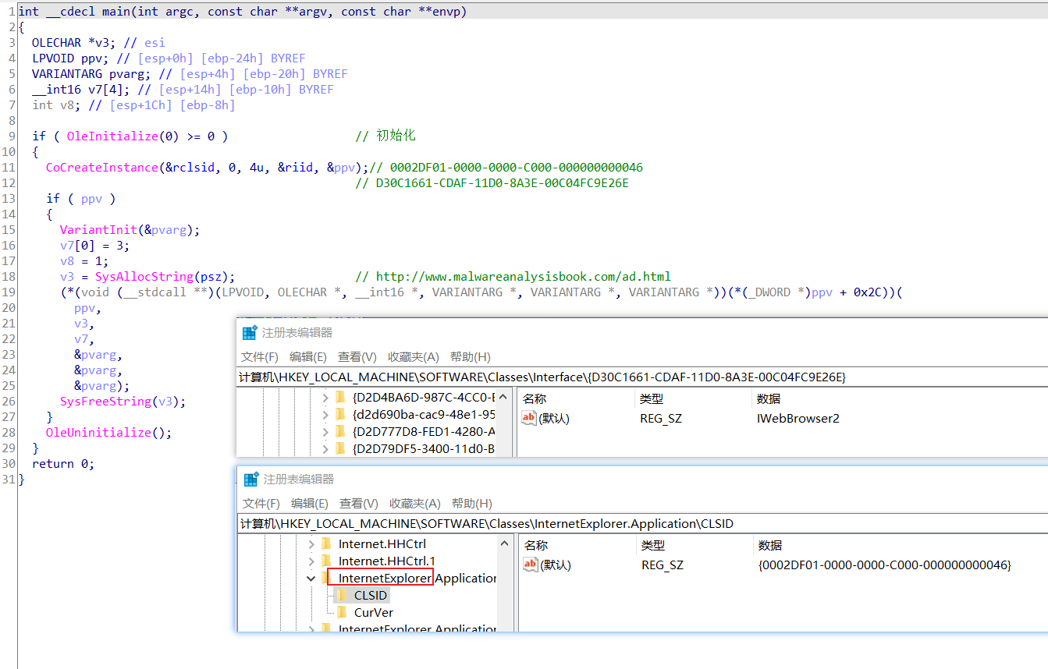The height and width of the screenshot is (669, 1048).
Task: Click the string icon of the {0002DF01...} value
Action: (531, 565)
